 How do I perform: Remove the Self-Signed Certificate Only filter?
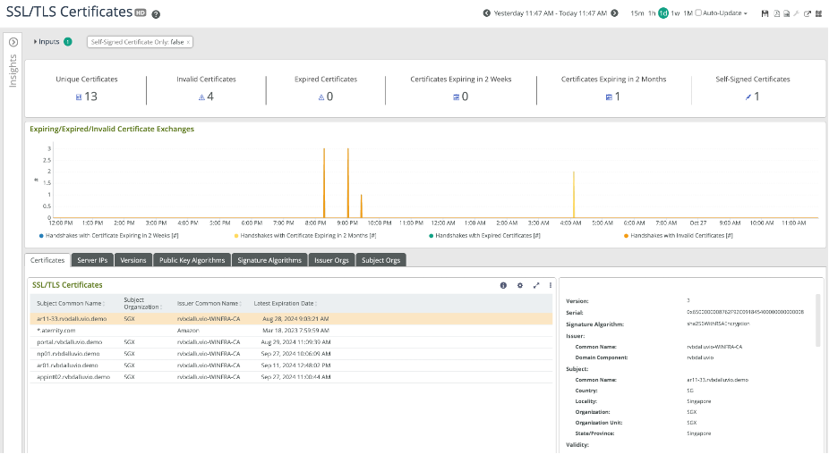point(188,42)
